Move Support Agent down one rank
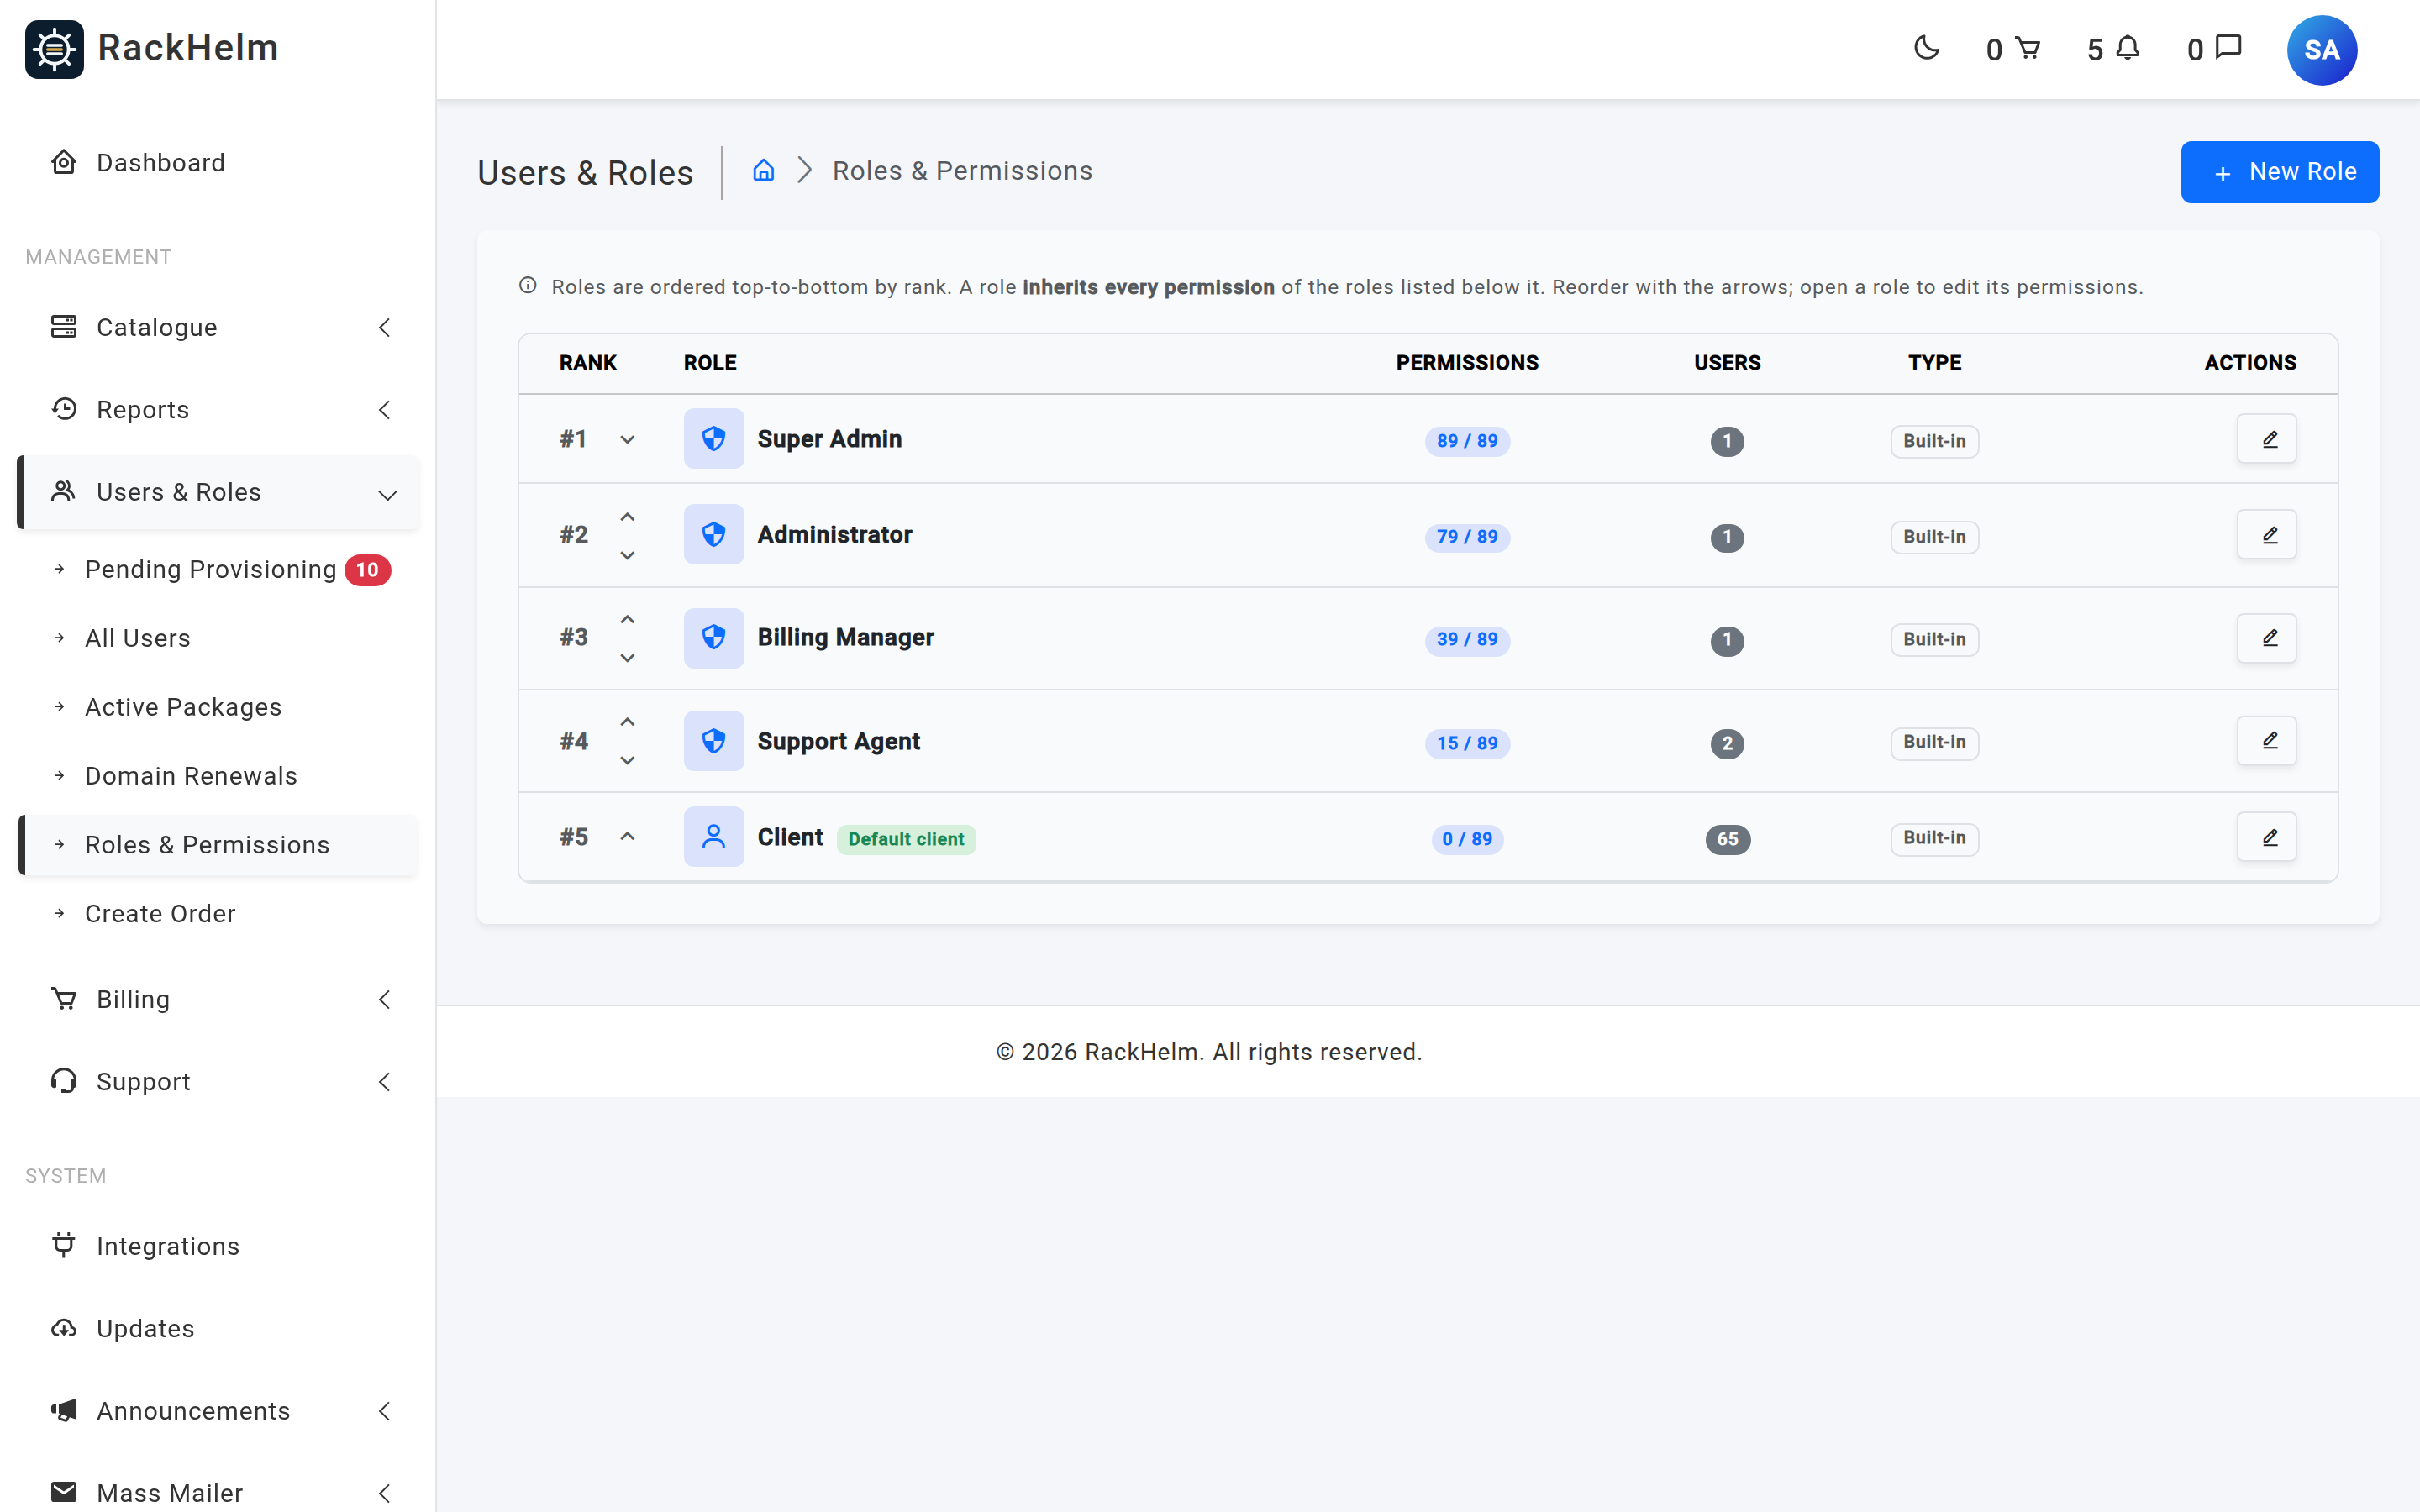2420x1512 pixels. click(627, 761)
